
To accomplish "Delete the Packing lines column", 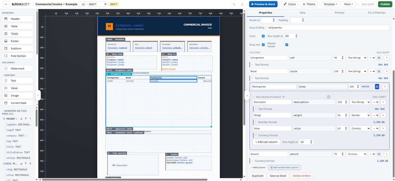I will pyautogui.click(x=385, y=87).
